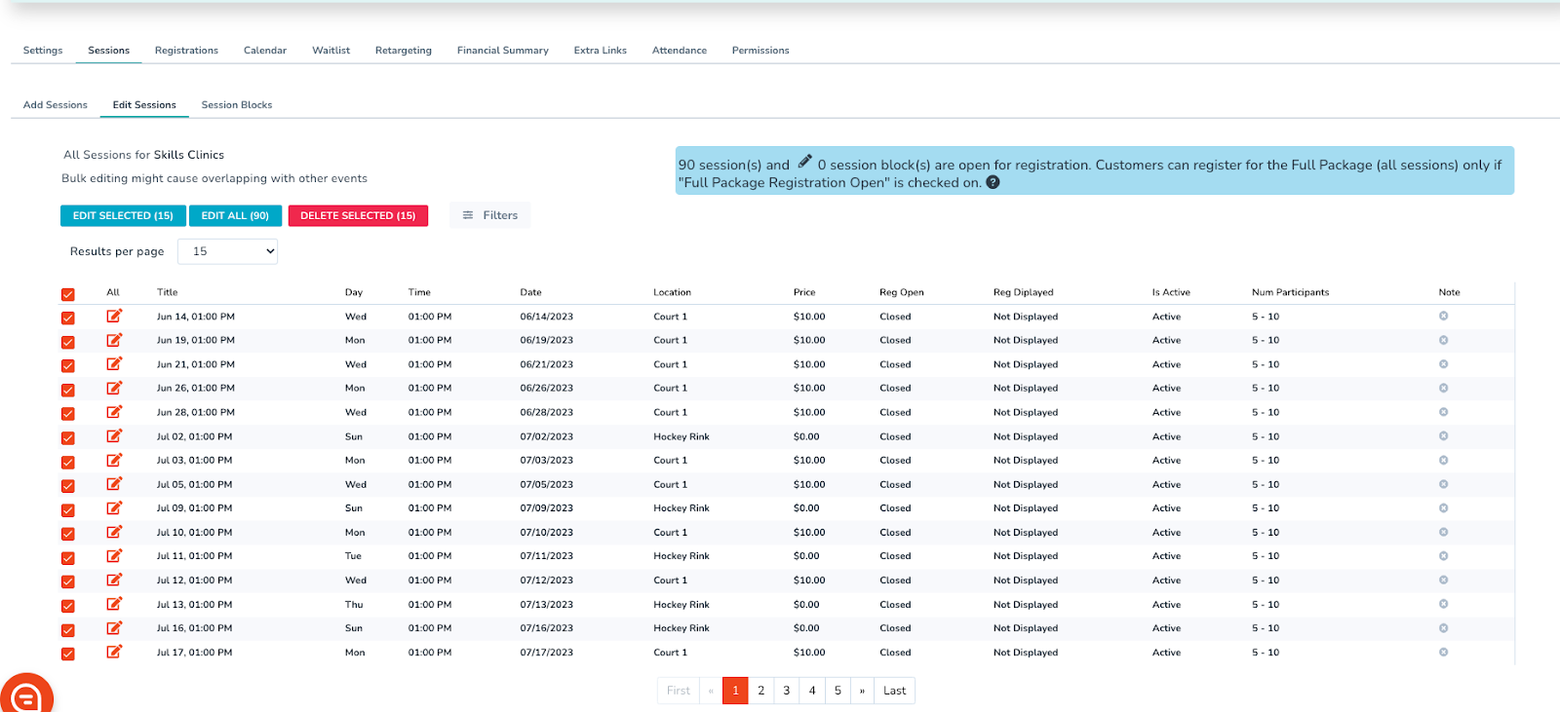Click the help question mark icon
The image size is (1560, 712).
point(993,182)
